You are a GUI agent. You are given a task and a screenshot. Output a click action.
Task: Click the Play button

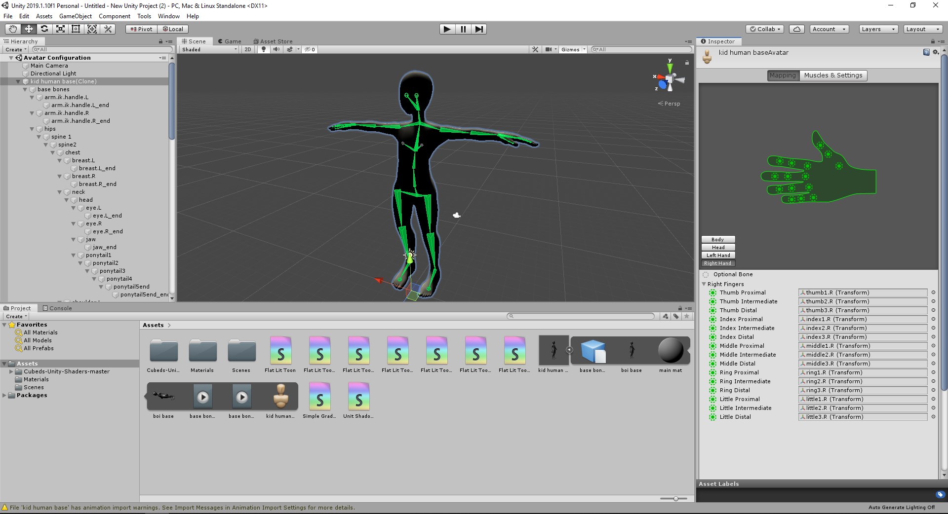click(x=447, y=29)
